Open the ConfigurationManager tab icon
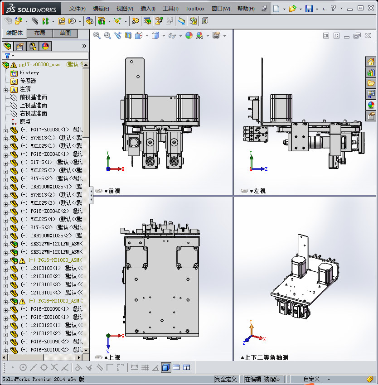The height and width of the screenshot is (385, 378). click(x=33, y=46)
